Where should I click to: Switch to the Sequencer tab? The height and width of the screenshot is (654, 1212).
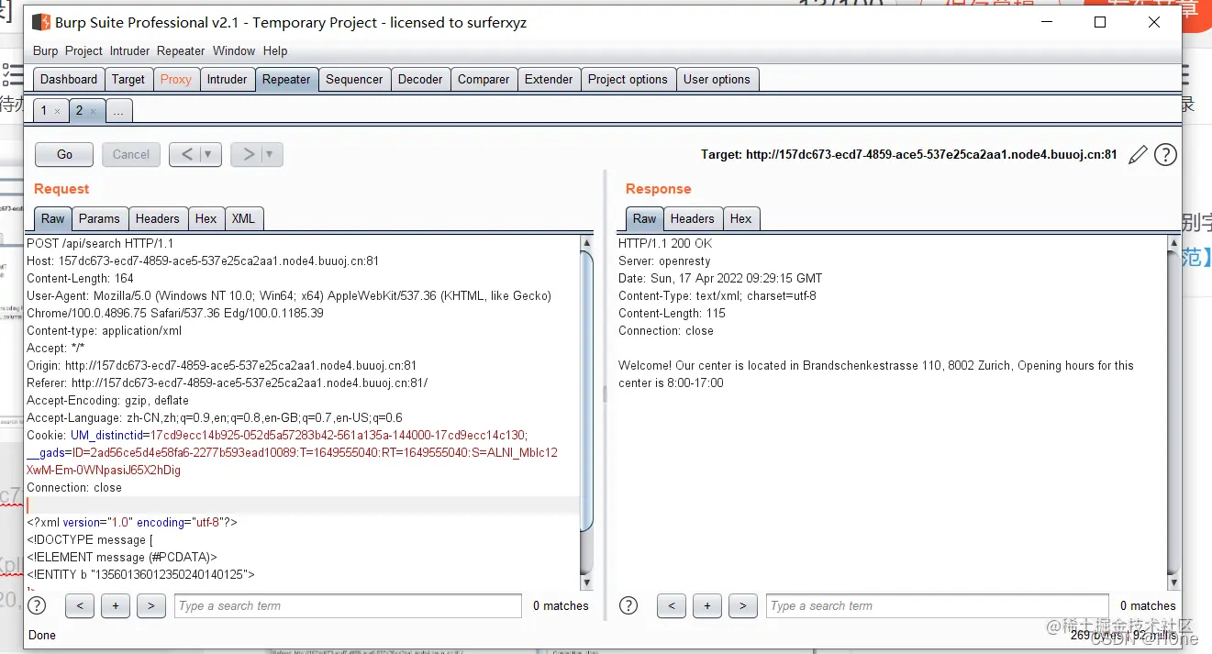coord(354,79)
